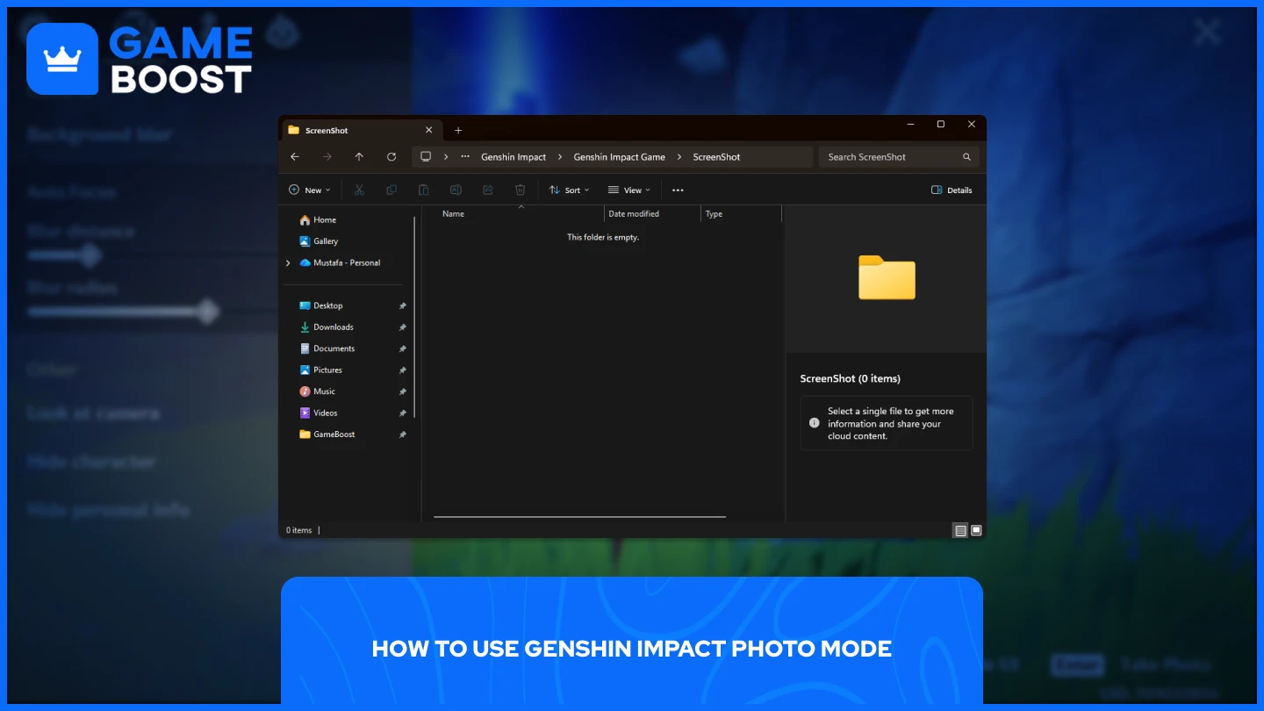Open the See more ellipsis menu
This screenshot has height=711, width=1264.
(x=677, y=190)
